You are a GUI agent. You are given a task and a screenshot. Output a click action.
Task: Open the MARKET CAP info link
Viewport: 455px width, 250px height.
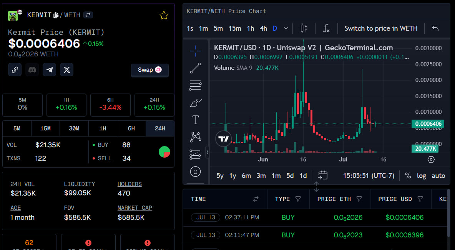pos(135,208)
